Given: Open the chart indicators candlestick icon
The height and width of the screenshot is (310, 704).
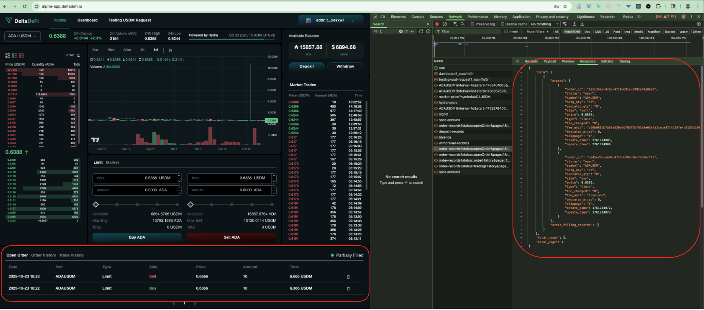Looking at the screenshot, I should pos(170,50).
